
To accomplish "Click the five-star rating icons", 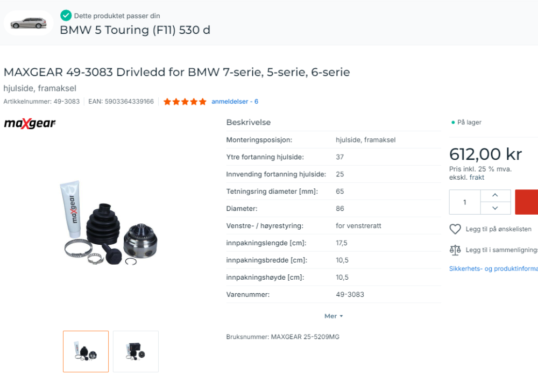I will 185,102.
